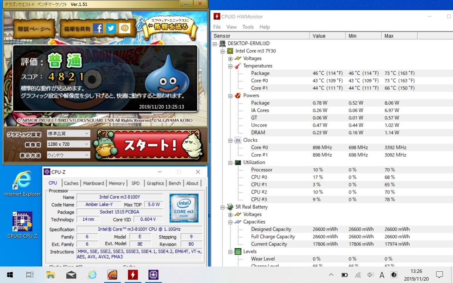This screenshot has height=283, width=453.
Task: Start the benchmark with スタート! button
Action: coord(149,145)
